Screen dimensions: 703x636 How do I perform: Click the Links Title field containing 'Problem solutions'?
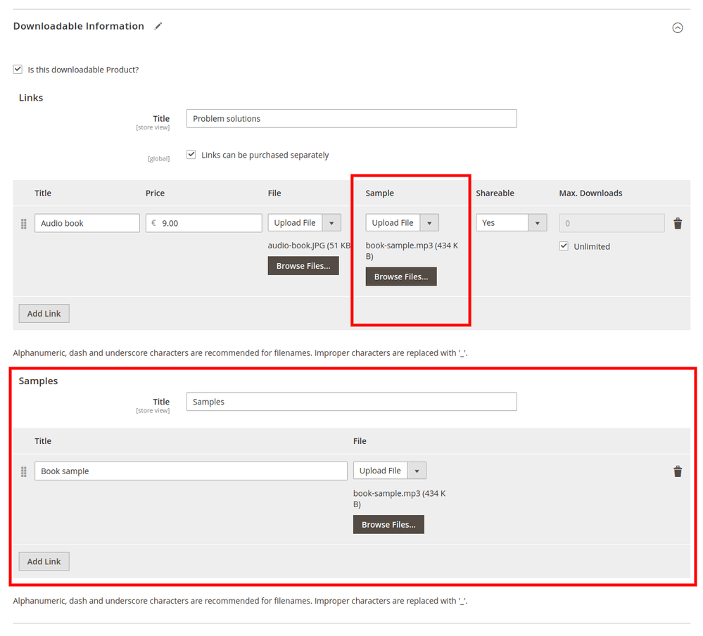click(x=351, y=118)
